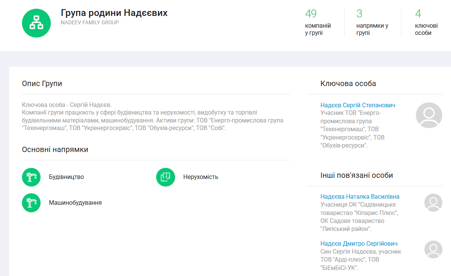The height and width of the screenshot is (276, 451).
Task: Click Надєєва Наталка Василівна's avatar icon
Action: click(433, 202)
